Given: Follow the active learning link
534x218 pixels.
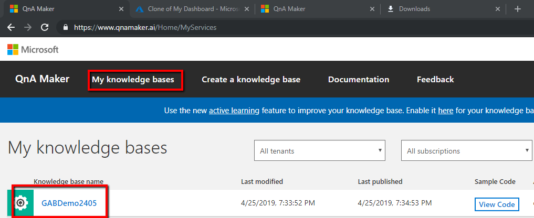Looking at the screenshot, I should [x=234, y=111].
